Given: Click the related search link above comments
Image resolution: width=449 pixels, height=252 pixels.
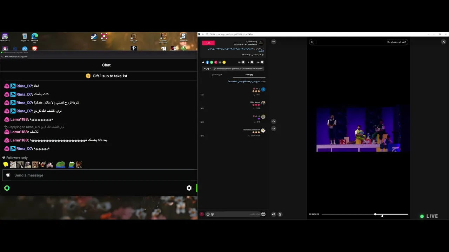Looking at the screenshot, I should pyautogui.click(x=246, y=82).
